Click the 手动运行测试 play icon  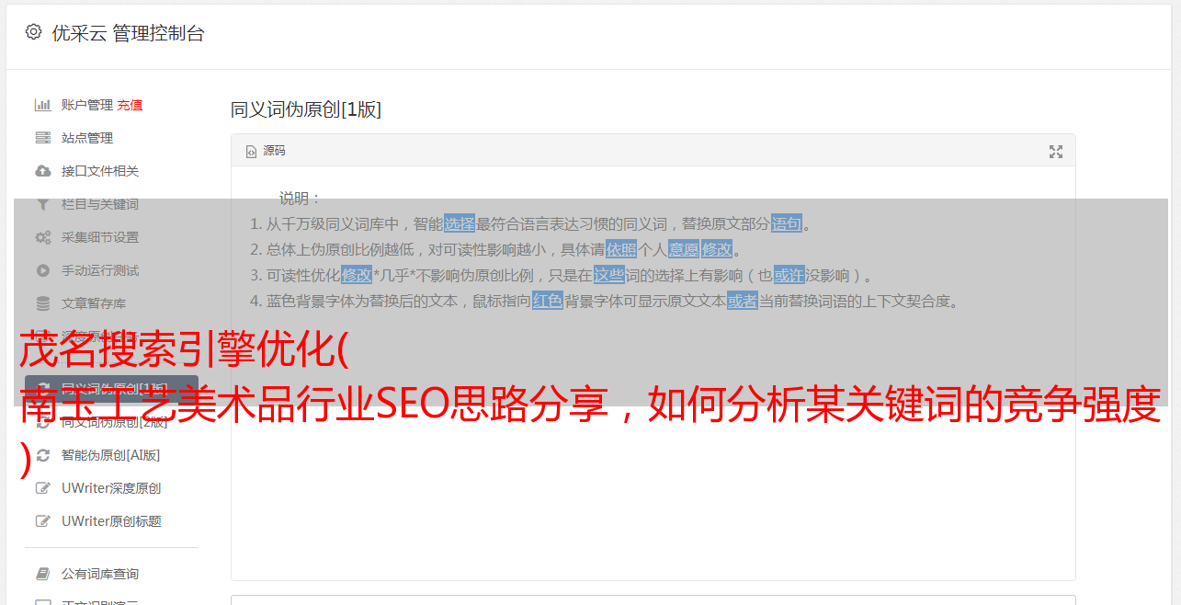click(42, 270)
